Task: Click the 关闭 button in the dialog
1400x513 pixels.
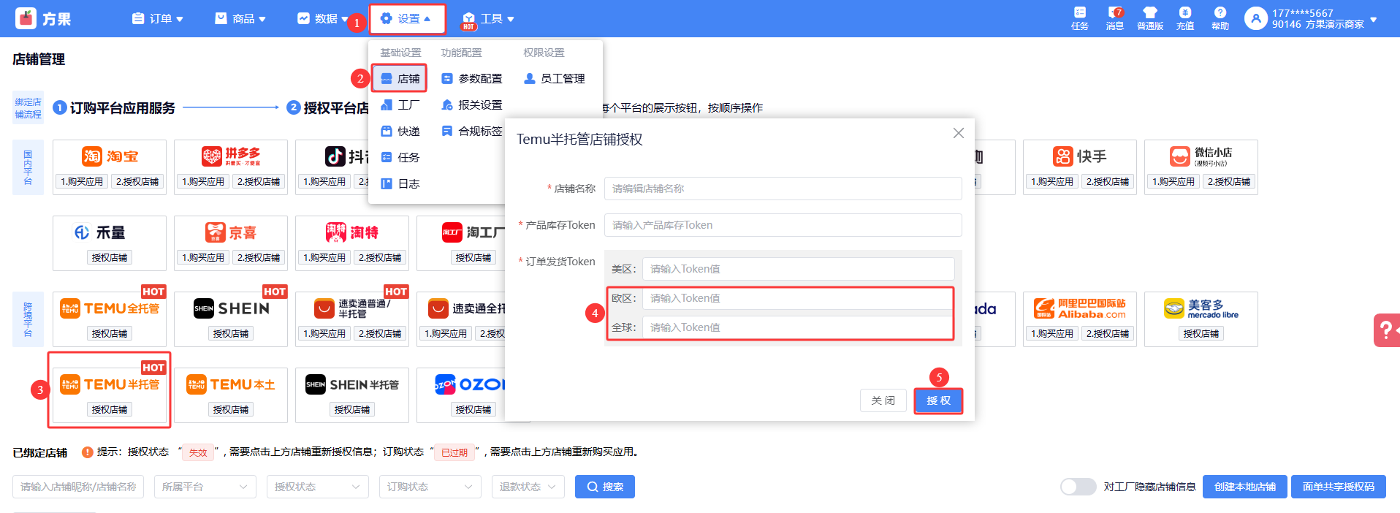Action: [x=883, y=400]
